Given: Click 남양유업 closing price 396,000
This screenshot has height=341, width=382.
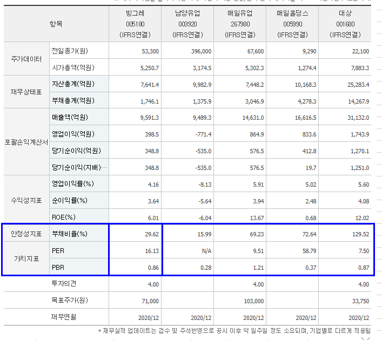Looking at the screenshot, I should [x=201, y=51].
